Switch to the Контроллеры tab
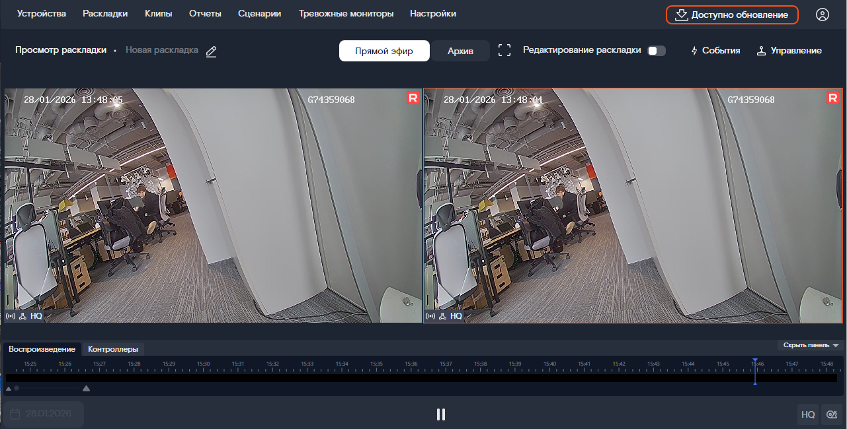This screenshot has width=847, height=429. tap(113, 349)
